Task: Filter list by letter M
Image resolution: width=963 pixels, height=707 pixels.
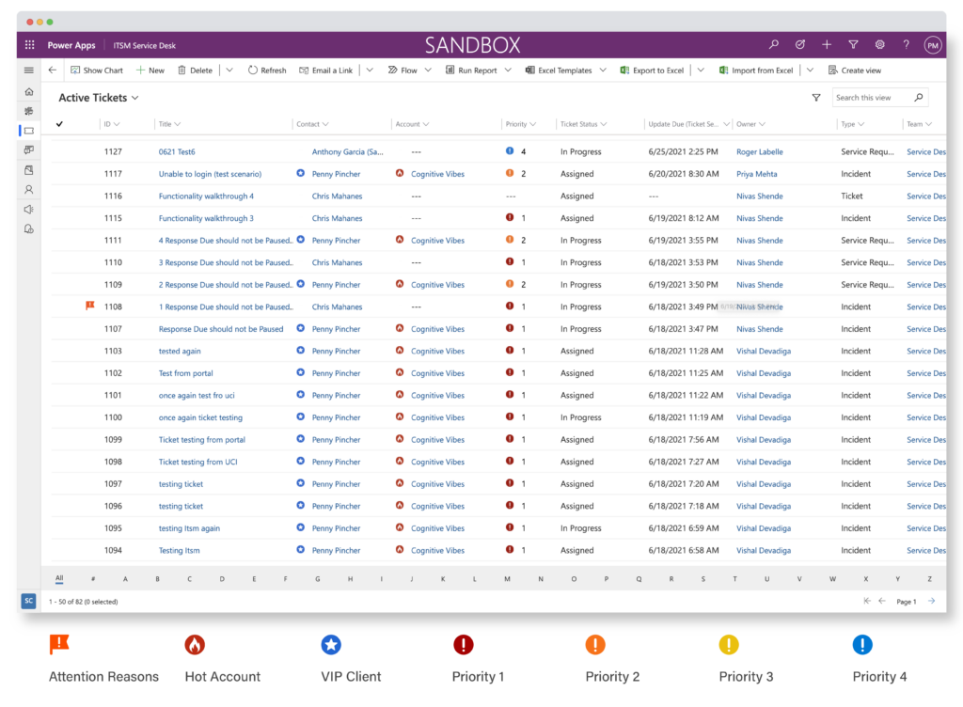Action: point(507,579)
